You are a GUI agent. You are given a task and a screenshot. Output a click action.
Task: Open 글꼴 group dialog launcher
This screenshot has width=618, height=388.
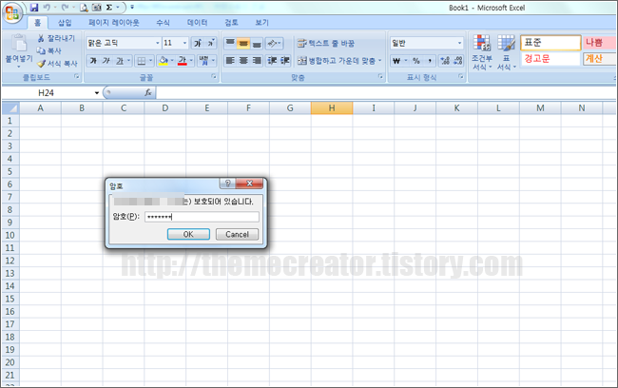[x=214, y=76]
